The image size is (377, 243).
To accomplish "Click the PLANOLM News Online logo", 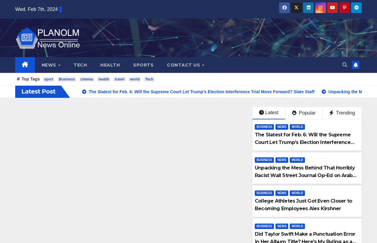I will pyautogui.click(x=48, y=38).
